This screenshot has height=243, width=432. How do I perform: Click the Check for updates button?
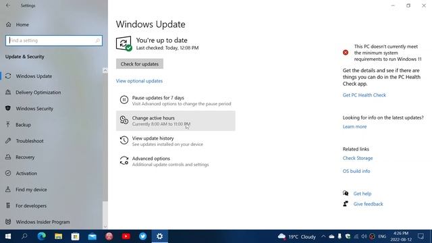click(x=140, y=64)
